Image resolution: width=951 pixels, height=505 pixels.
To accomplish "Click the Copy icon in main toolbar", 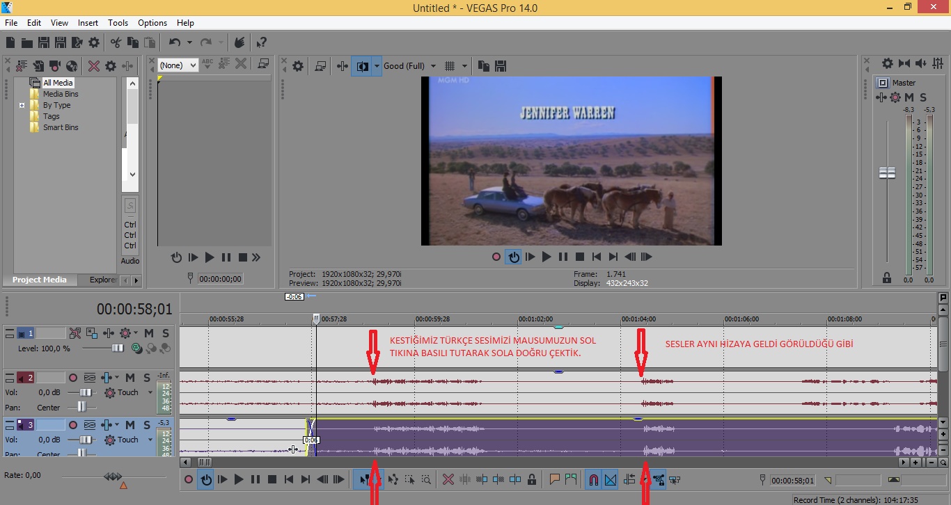I will point(133,42).
